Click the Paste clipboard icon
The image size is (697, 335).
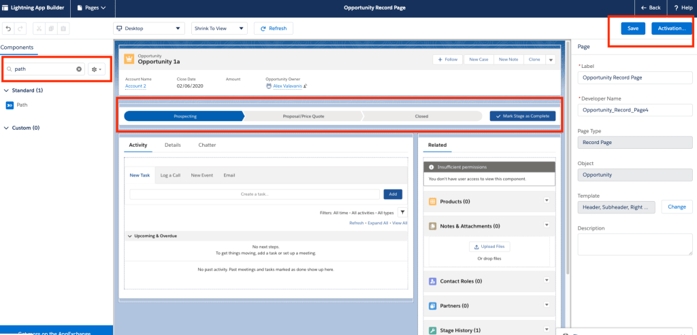tap(63, 29)
